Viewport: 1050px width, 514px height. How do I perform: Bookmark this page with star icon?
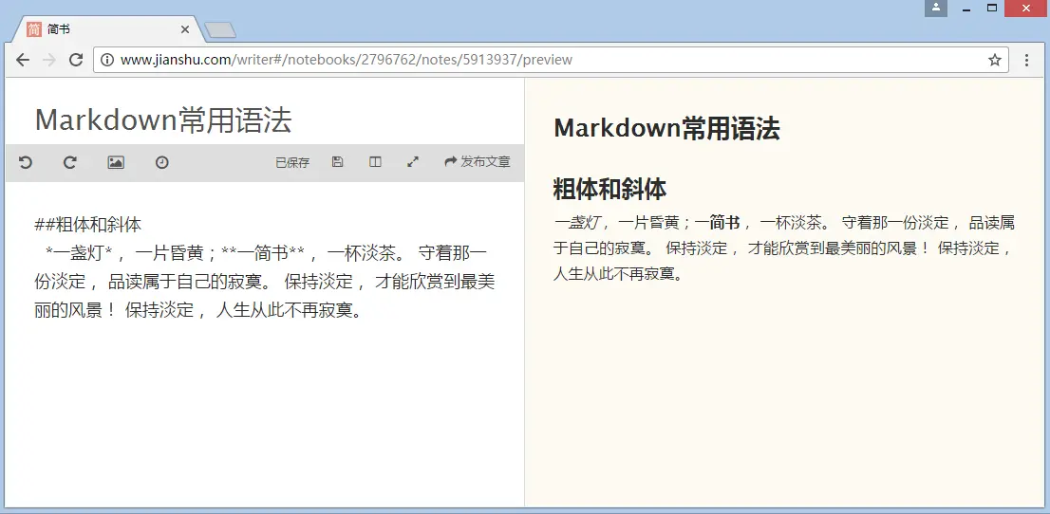pyautogui.click(x=994, y=60)
